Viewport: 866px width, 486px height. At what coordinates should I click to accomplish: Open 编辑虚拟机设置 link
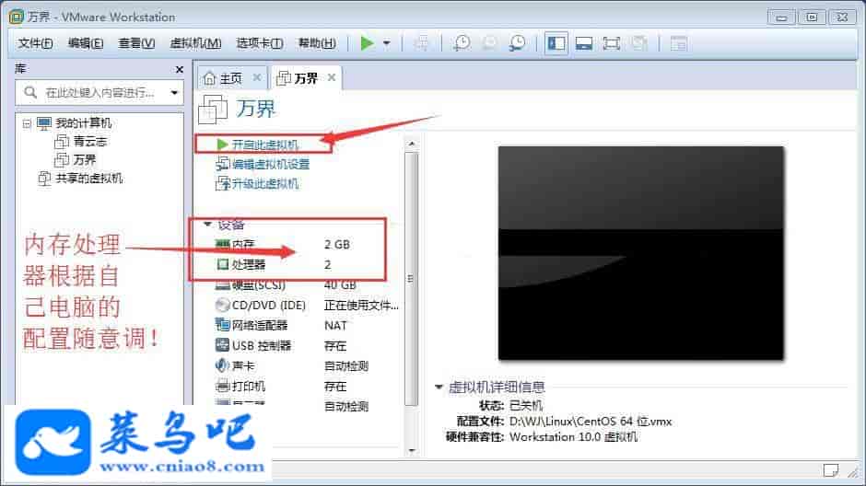pos(269,164)
